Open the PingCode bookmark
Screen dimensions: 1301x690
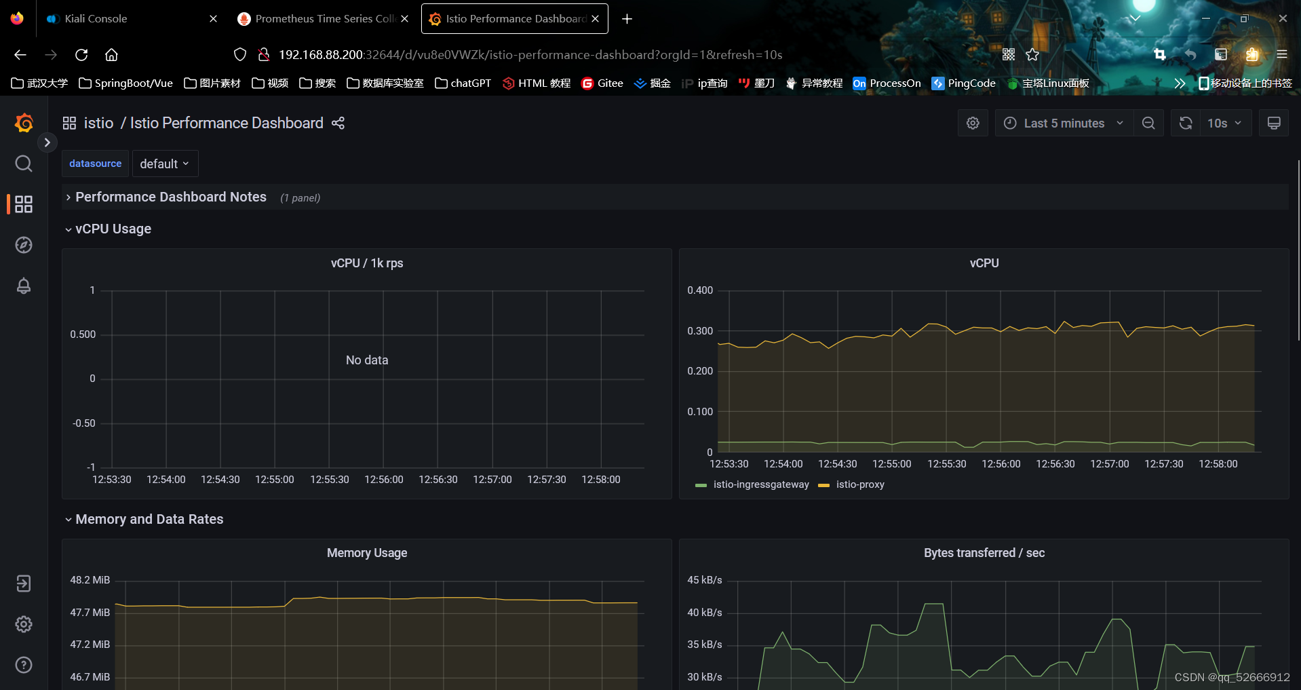[x=963, y=83]
